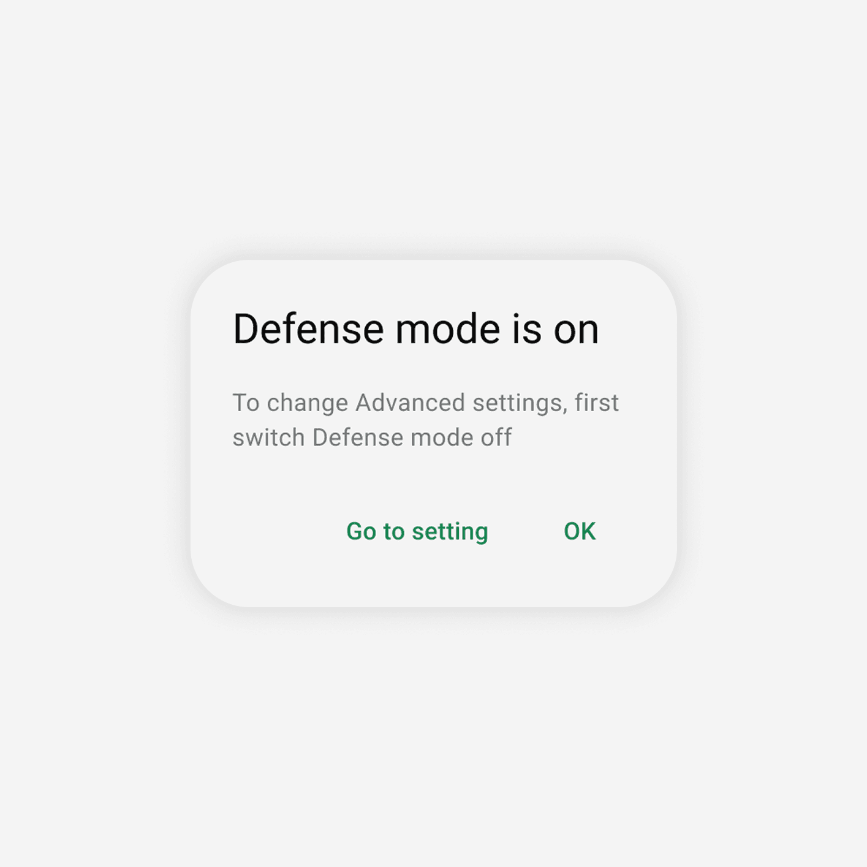Select the word 'Defense' in the dialog title
This screenshot has height=867, width=867.
[308, 329]
